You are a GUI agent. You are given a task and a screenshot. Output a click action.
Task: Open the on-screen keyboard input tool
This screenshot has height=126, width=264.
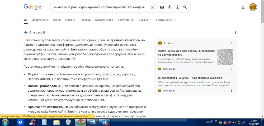[162, 7]
